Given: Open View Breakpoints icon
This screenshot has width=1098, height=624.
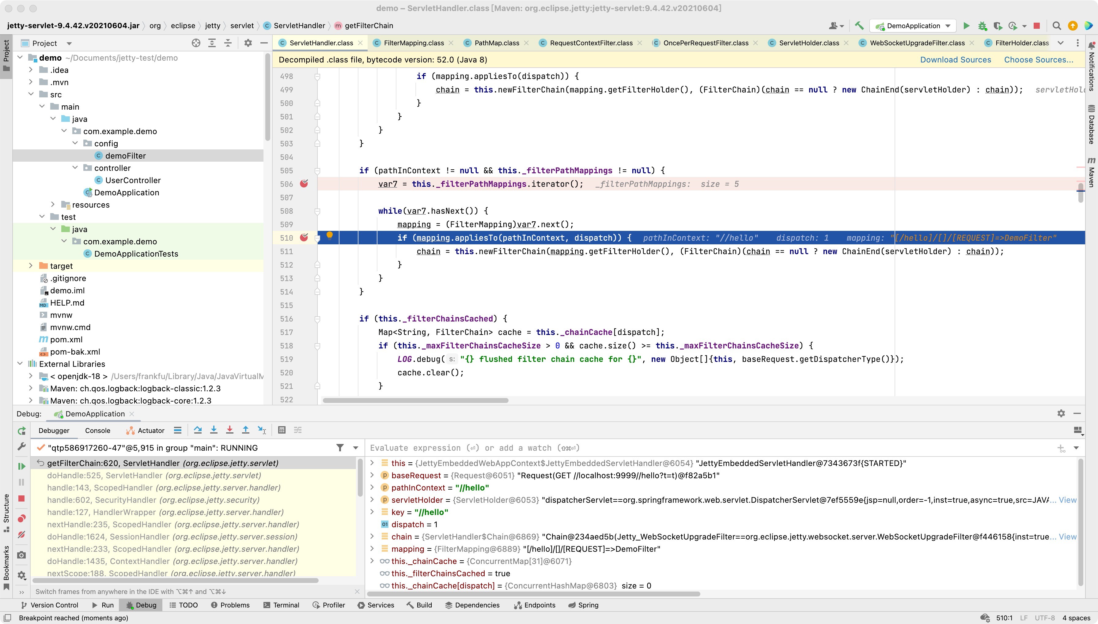Looking at the screenshot, I should click(x=21, y=519).
